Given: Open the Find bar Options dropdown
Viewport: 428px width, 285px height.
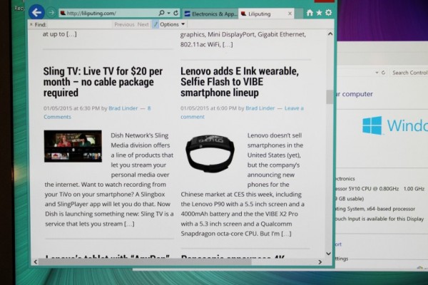Looking at the screenshot, I should point(172,24).
